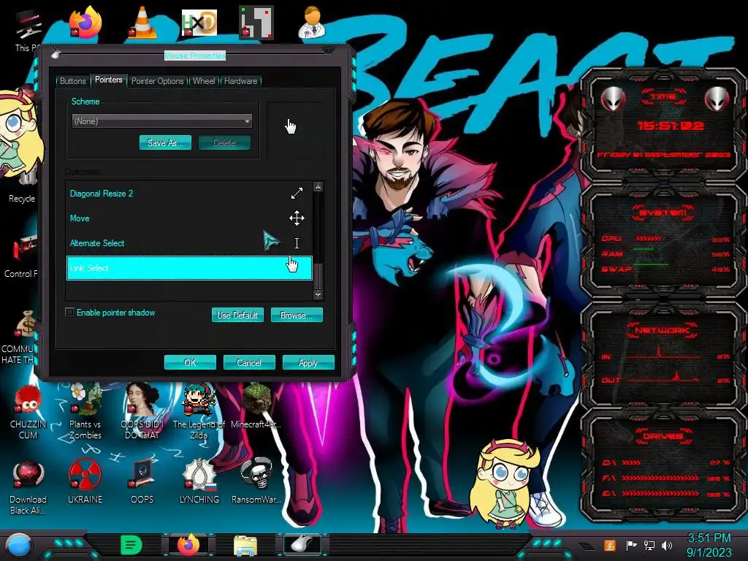Launch the VLC media player cone icon
Viewport: 748px width, 561px height.
click(x=142, y=22)
